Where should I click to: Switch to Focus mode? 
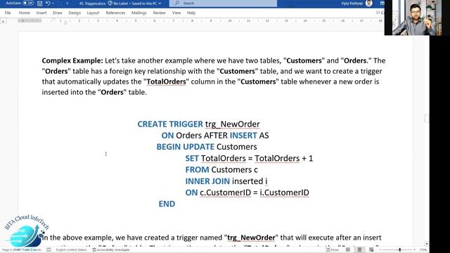[333, 250]
